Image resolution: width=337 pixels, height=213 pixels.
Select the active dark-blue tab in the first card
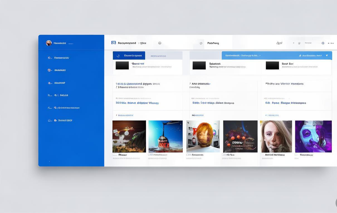pyautogui.click(x=129, y=55)
